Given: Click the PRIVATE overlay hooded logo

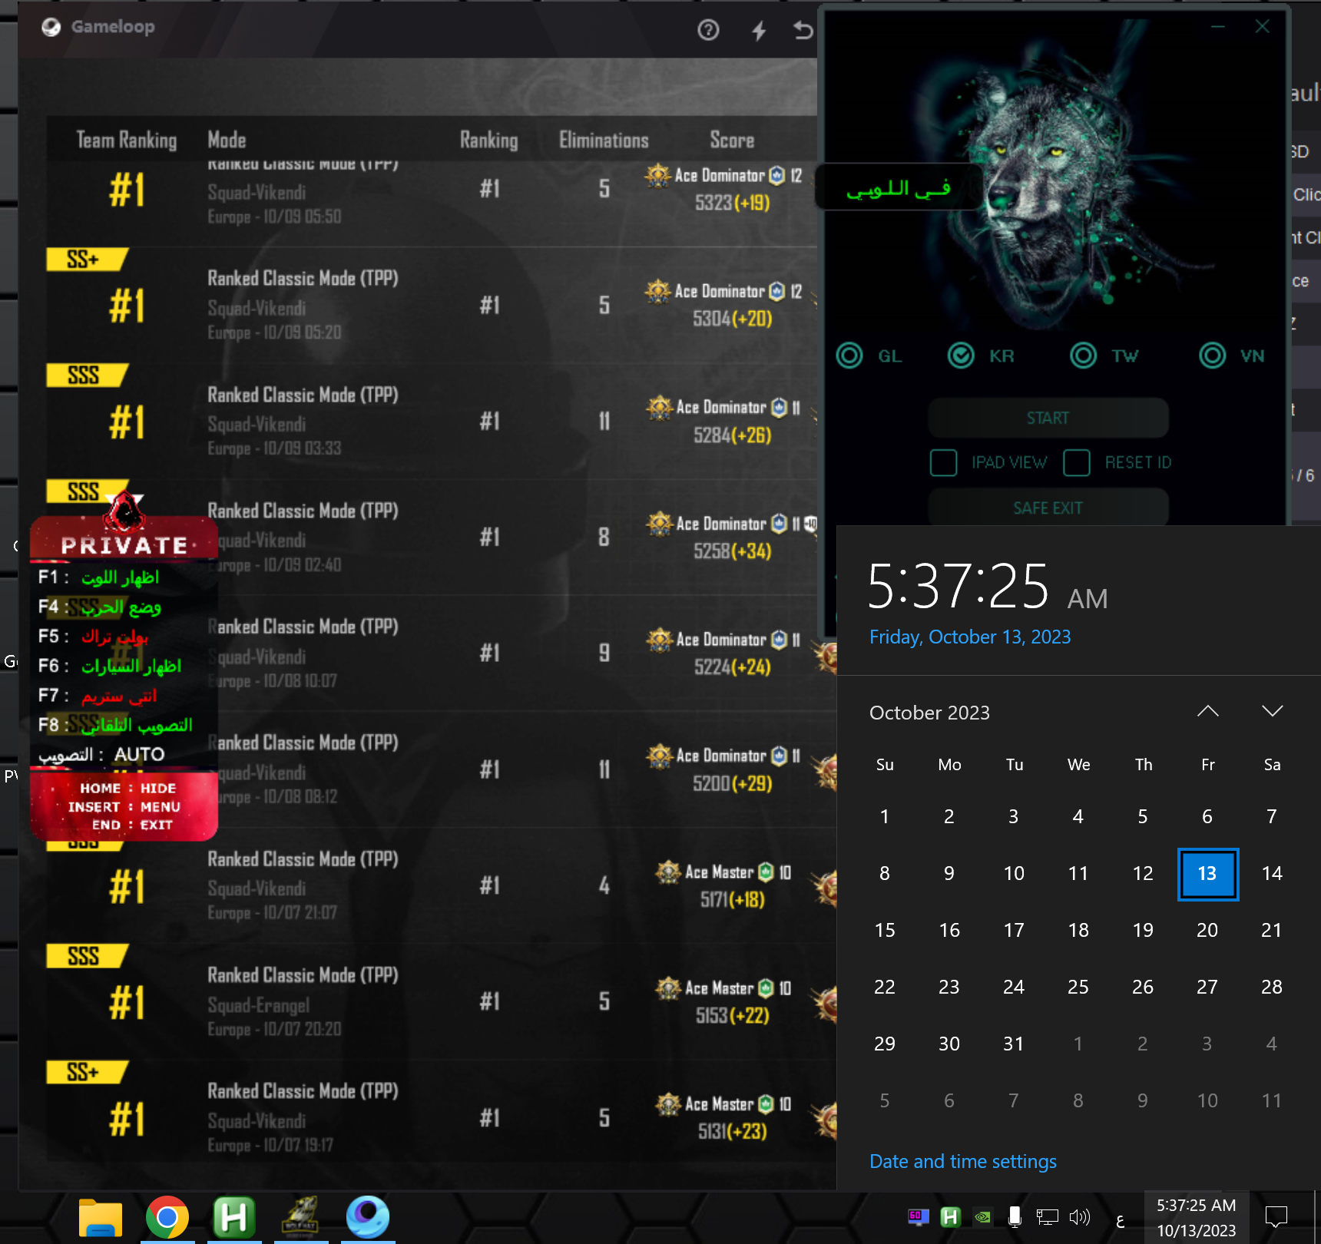Looking at the screenshot, I should coord(124,511).
